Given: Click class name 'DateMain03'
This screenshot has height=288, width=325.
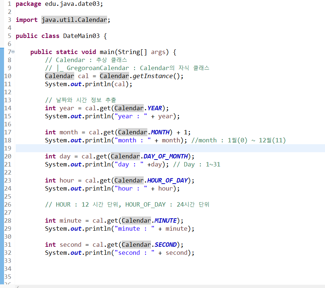Looking at the screenshot, I should click(81, 36).
